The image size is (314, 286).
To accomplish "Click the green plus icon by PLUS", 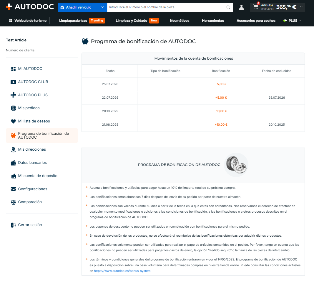I will [285, 21].
